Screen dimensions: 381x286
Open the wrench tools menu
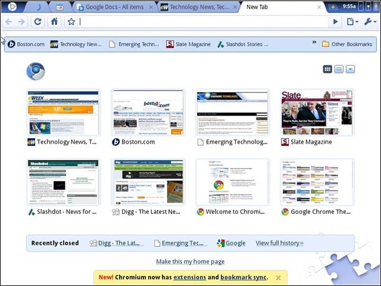370,21
